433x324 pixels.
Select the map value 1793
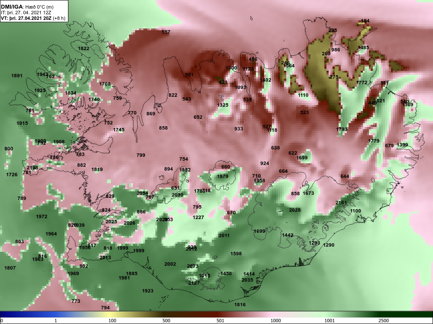click(342, 129)
